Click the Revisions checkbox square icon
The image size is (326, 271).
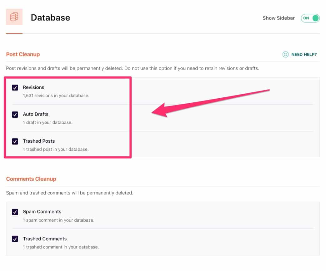click(x=15, y=87)
